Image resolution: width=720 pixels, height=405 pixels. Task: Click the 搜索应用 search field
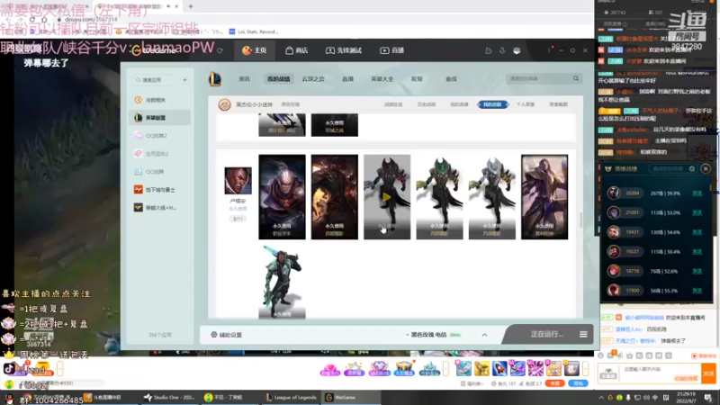pyautogui.click(x=155, y=80)
